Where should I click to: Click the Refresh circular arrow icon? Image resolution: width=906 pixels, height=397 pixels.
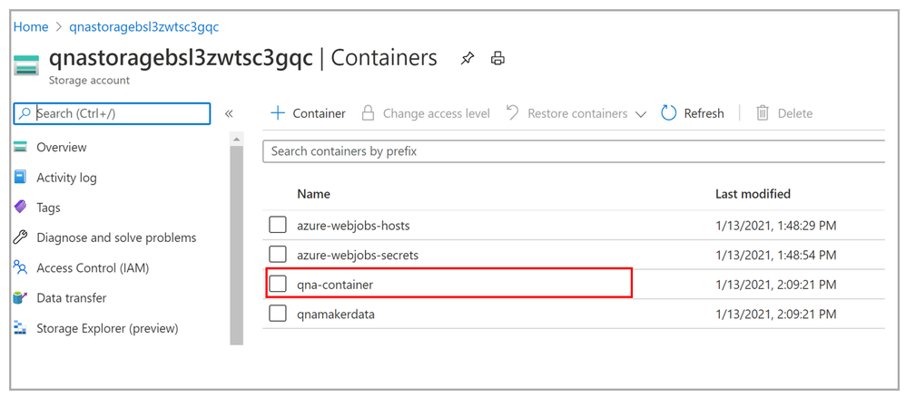click(x=669, y=113)
